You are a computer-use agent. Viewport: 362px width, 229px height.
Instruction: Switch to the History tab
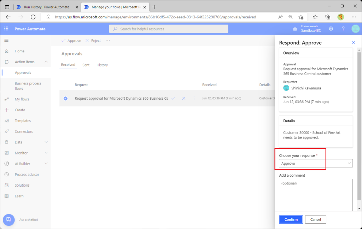[x=102, y=65]
